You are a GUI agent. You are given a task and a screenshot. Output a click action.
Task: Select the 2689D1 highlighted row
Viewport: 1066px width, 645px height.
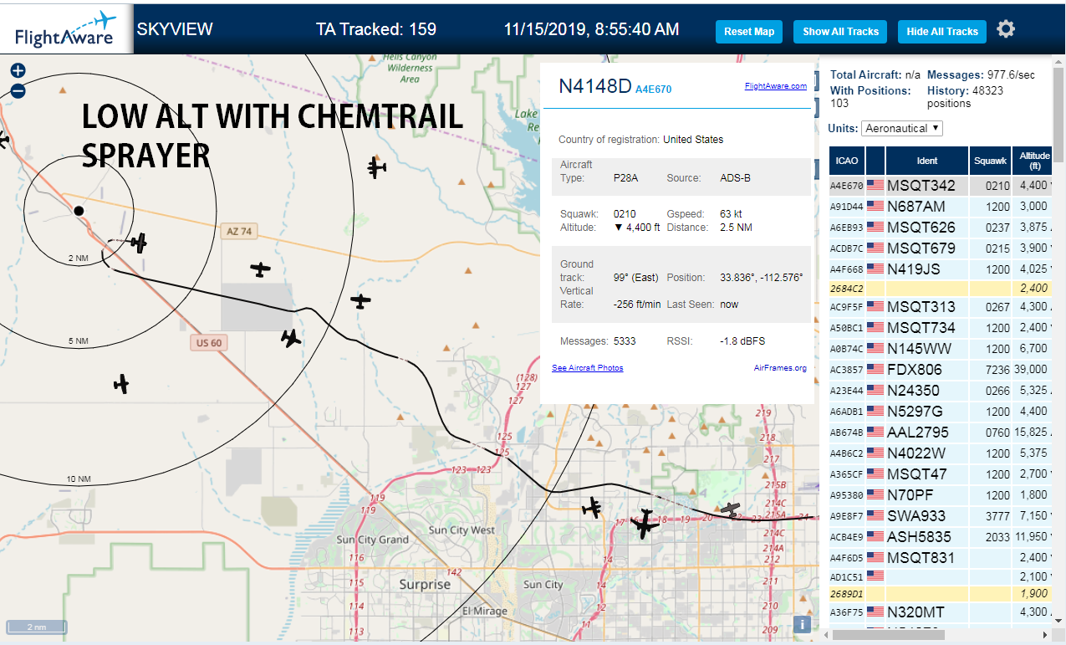[x=941, y=594]
